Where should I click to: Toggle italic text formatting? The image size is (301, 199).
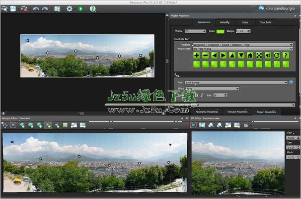click(202, 95)
